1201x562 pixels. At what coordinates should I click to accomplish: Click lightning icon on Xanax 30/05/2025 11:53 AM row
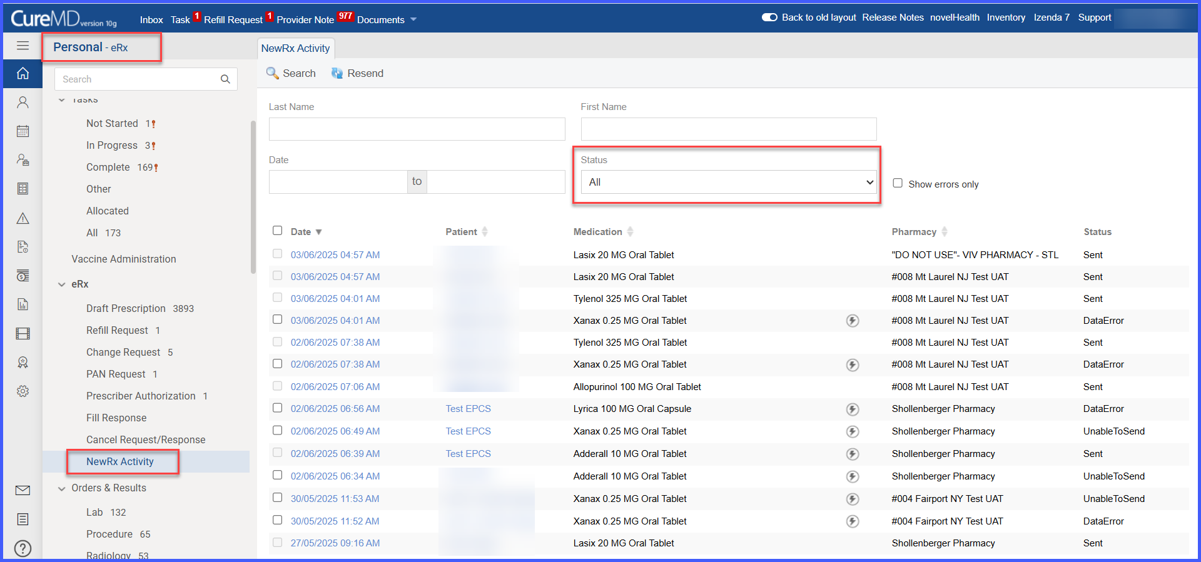(x=853, y=499)
